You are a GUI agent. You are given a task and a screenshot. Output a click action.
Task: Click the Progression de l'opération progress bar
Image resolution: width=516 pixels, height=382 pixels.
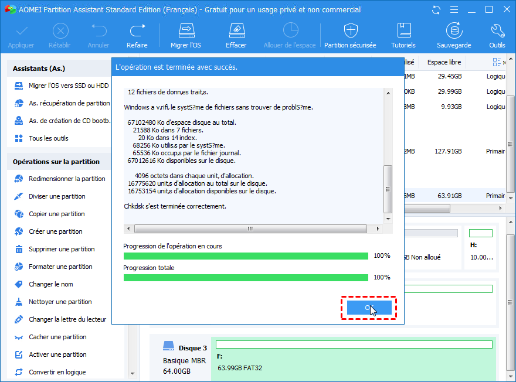(246, 256)
